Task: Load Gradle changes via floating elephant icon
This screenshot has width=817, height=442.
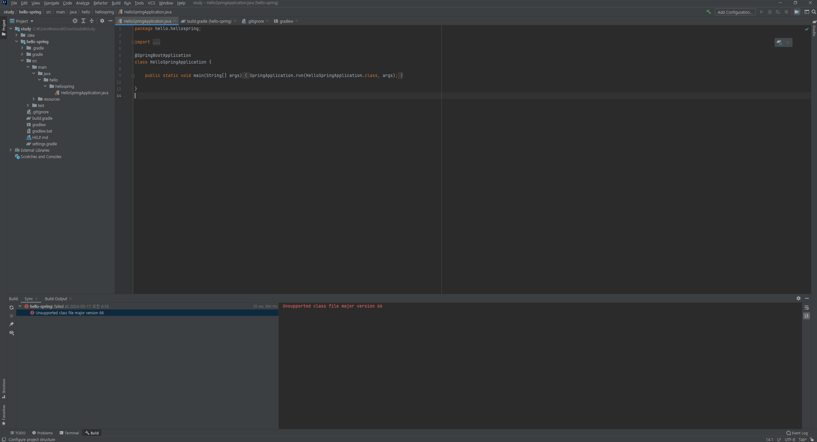Action: [779, 42]
